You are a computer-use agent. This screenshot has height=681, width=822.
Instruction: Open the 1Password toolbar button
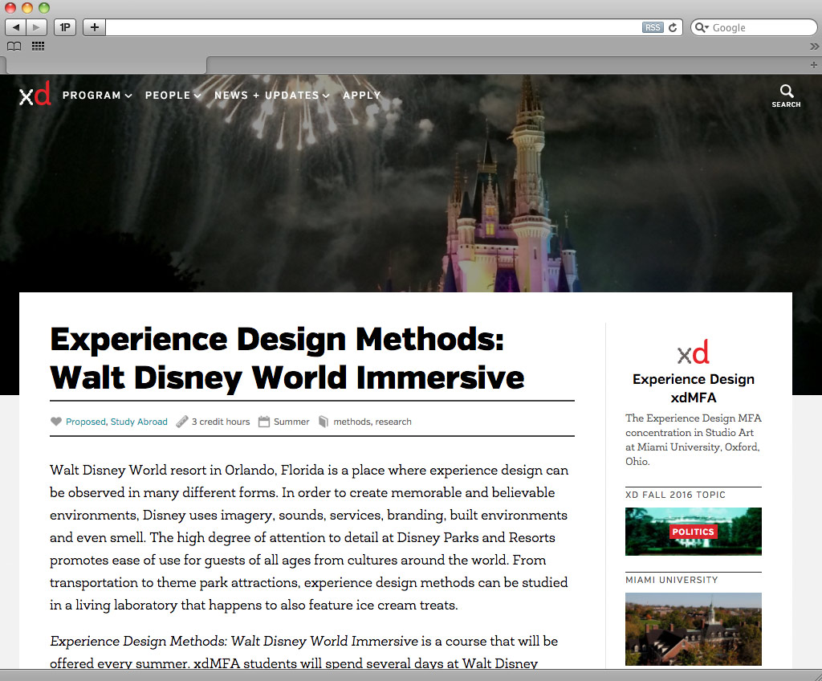65,27
